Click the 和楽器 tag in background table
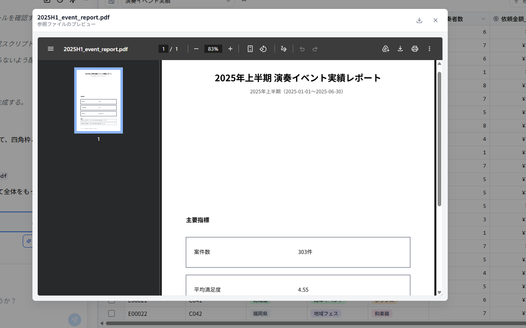The height and width of the screenshot is (328, 526). click(382, 314)
